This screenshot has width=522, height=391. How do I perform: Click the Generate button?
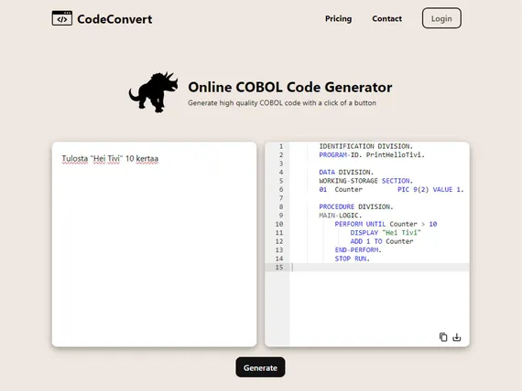[260, 367]
